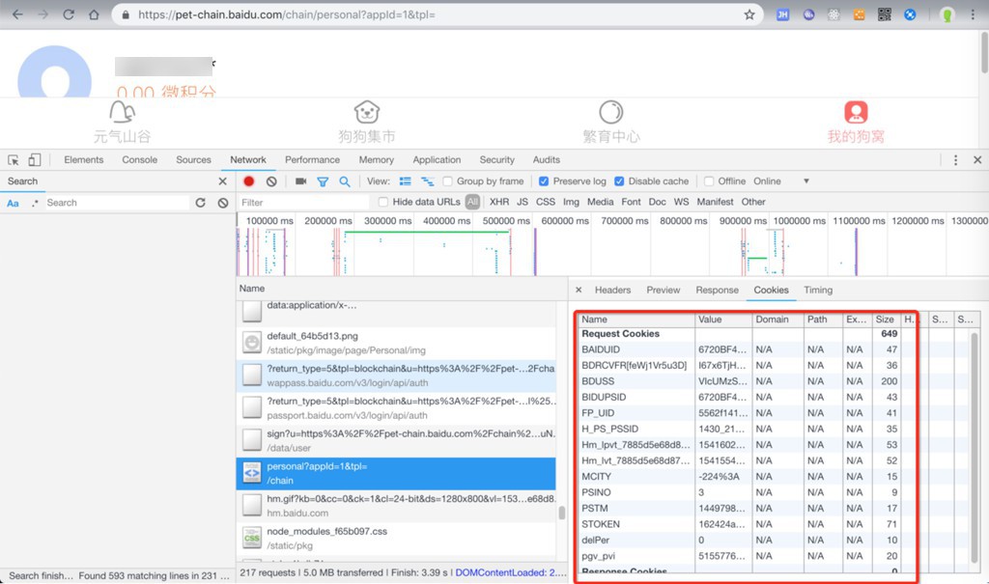Open the QR code extension icon

pyautogui.click(x=885, y=14)
